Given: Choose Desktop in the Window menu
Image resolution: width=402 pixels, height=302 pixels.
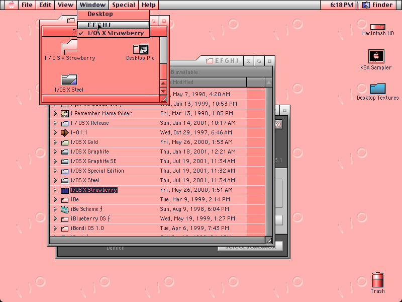Looking at the screenshot, I should (114, 14).
